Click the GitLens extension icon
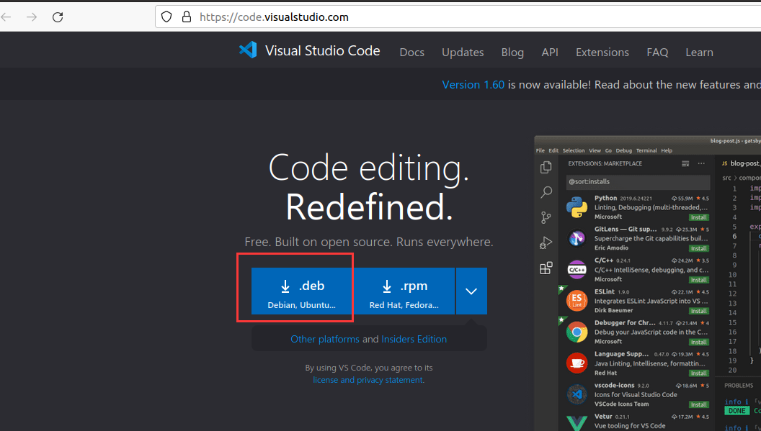Screen dimensions: 761x431 [x=577, y=238]
